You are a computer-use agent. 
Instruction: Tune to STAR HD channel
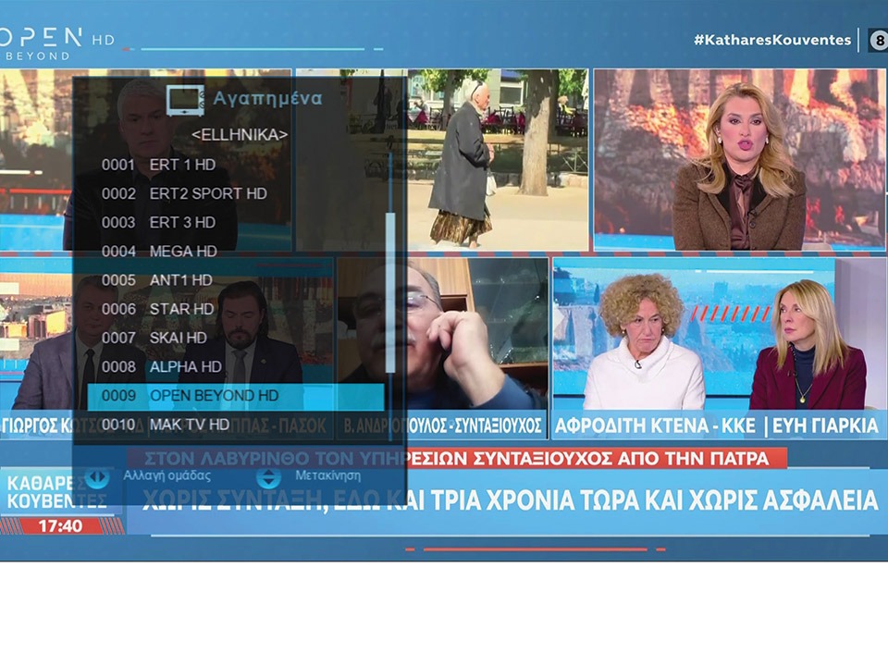tap(181, 308)
